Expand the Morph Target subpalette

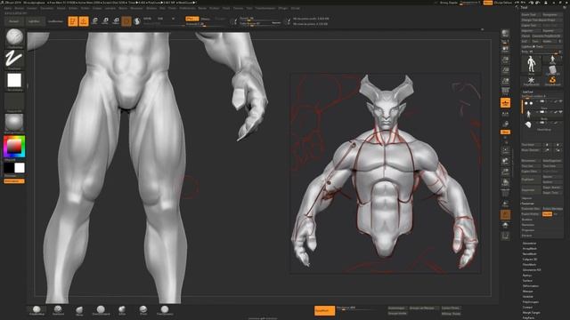coord(531,312)
